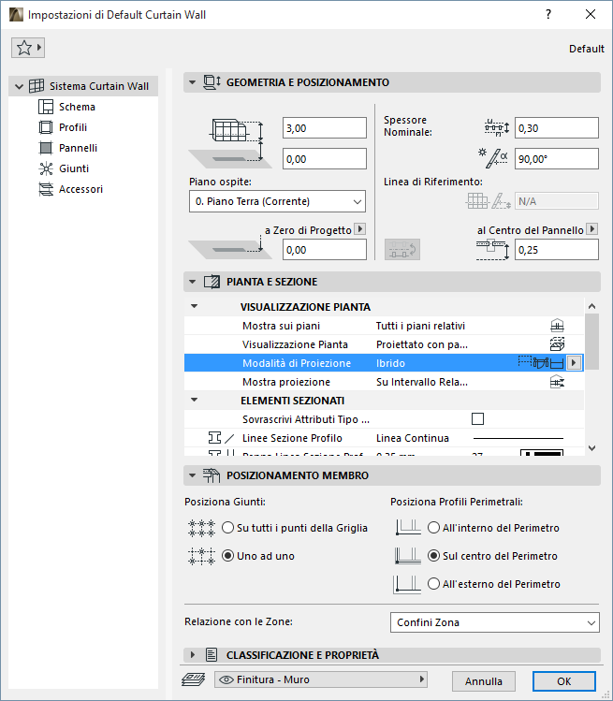Select Uno ad uno radio option

tap(258, 556)
